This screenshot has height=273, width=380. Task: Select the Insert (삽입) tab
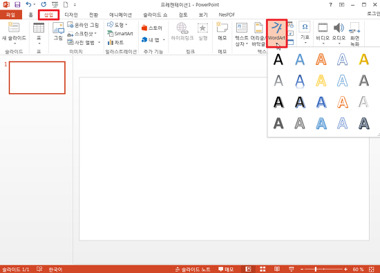pos(49,15)
